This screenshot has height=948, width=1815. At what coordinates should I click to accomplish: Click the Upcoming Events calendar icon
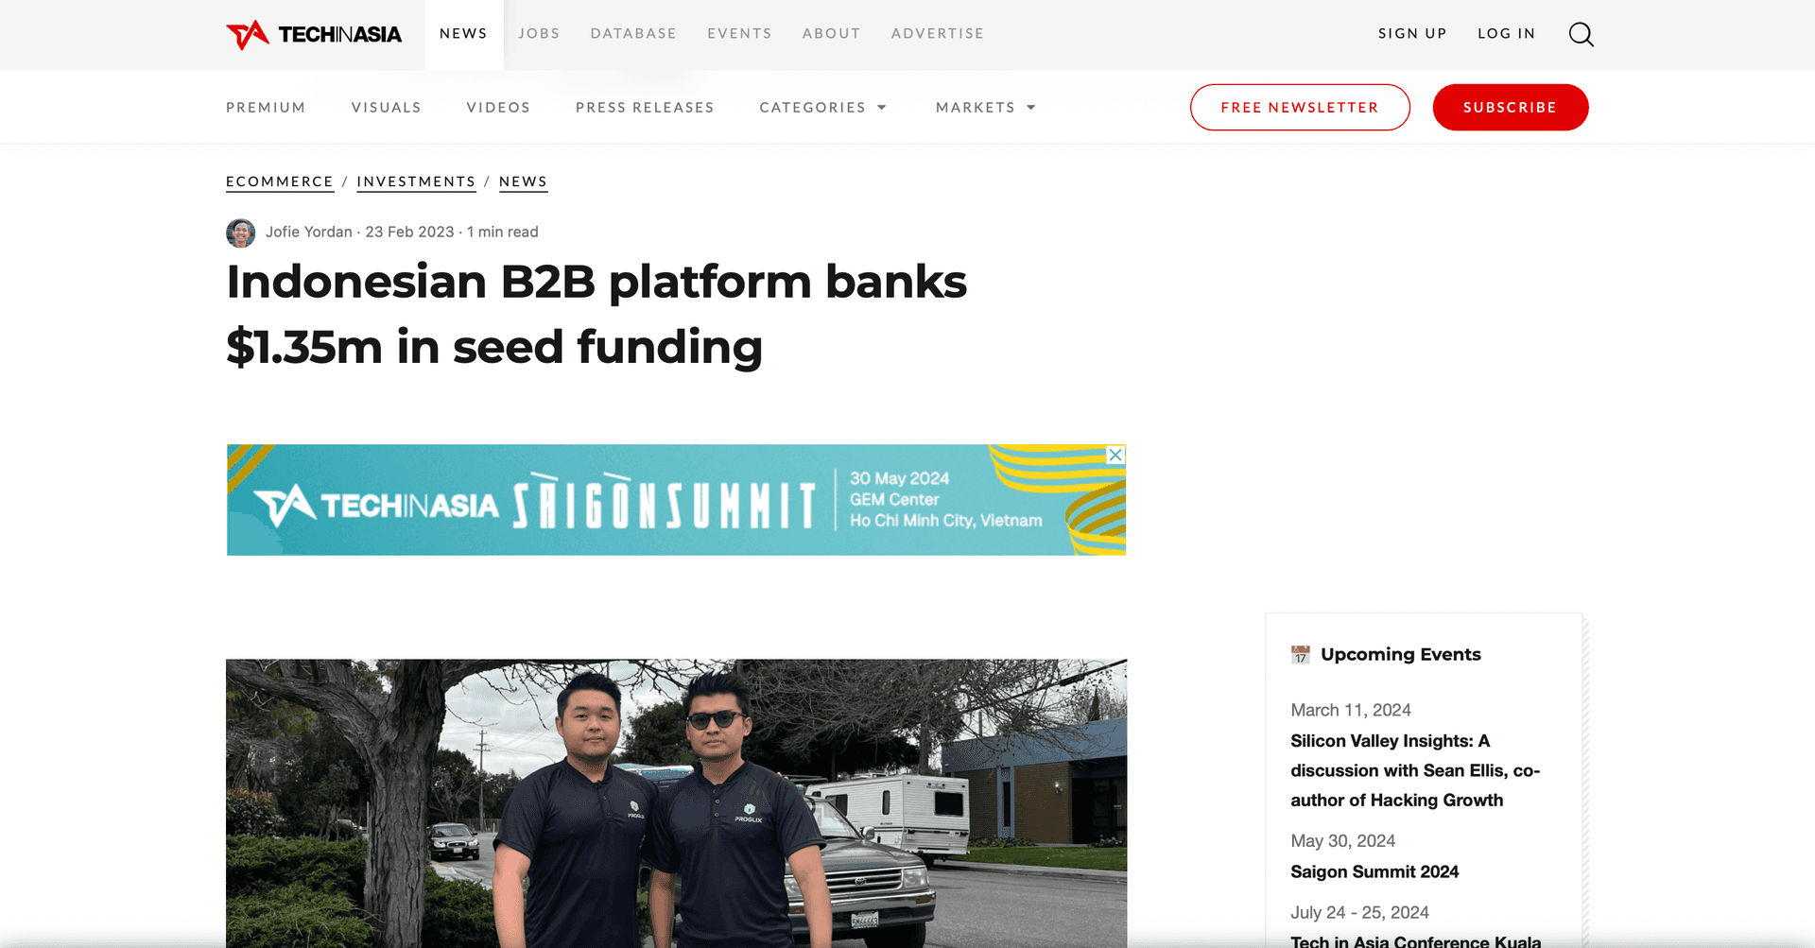[x=1301, y=654]
